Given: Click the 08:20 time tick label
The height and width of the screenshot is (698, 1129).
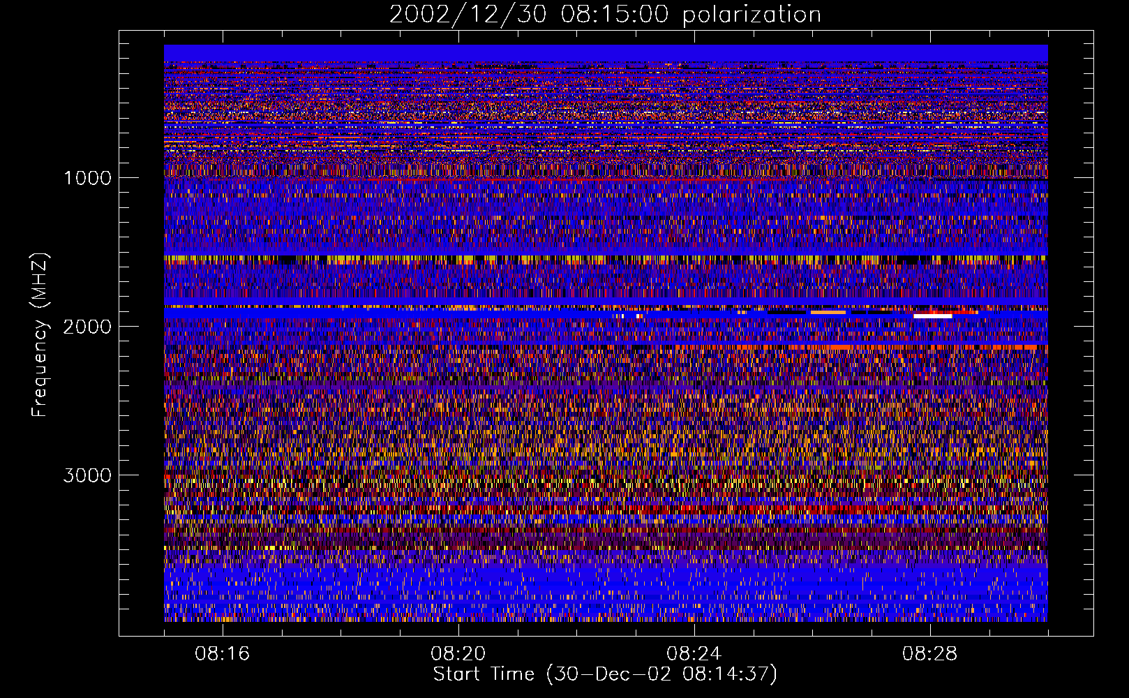Looking at the screenshot, I should (458, 654).
